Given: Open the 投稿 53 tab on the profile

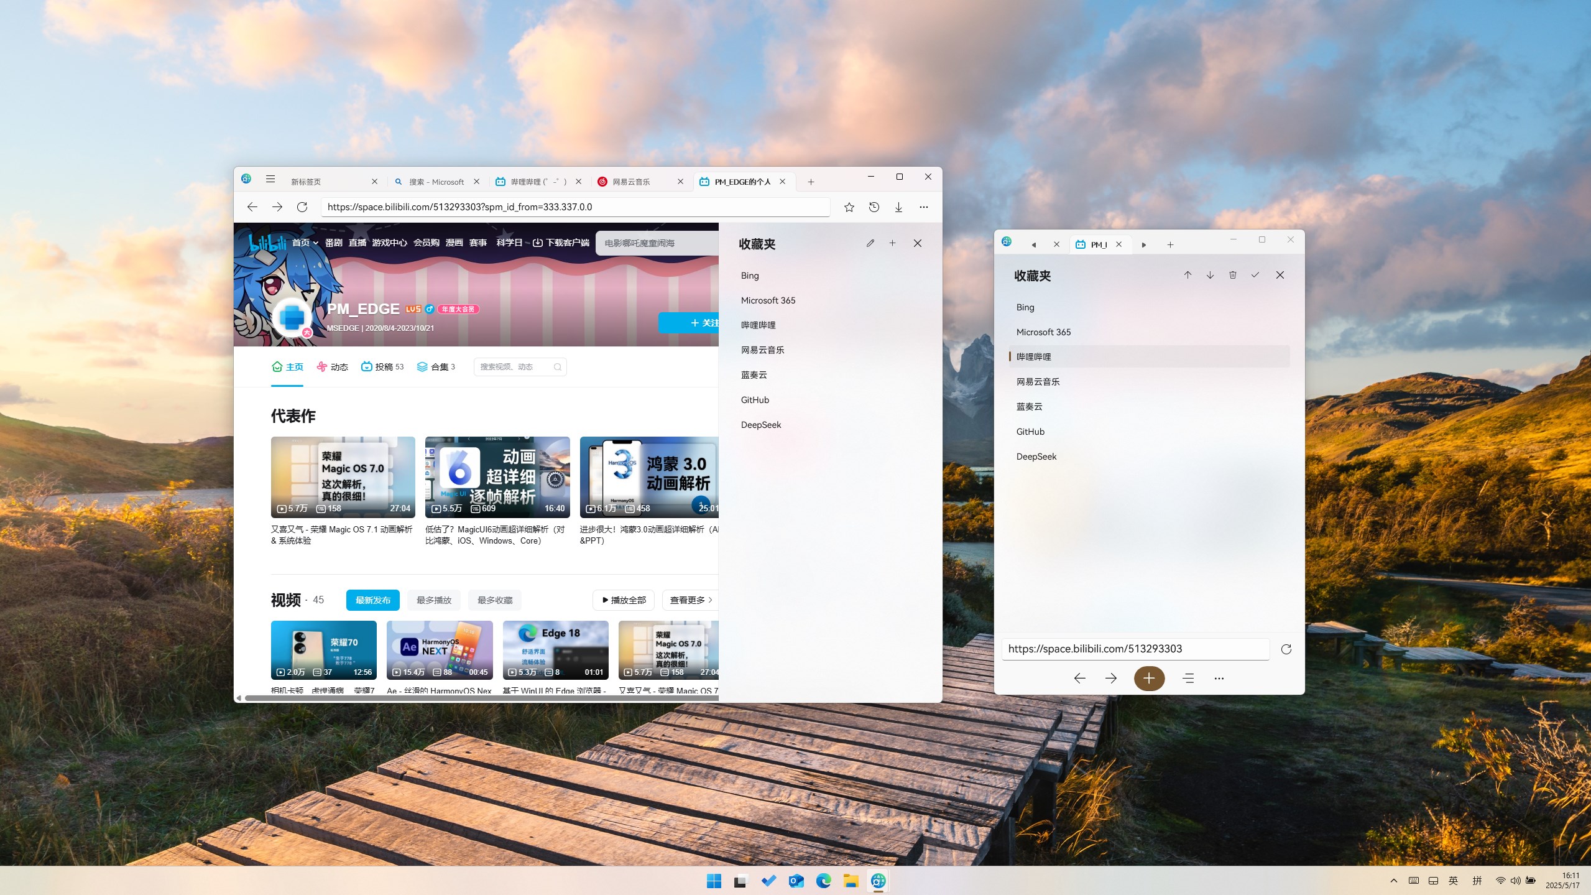Looking at the screenshot, I should point(382,367).
